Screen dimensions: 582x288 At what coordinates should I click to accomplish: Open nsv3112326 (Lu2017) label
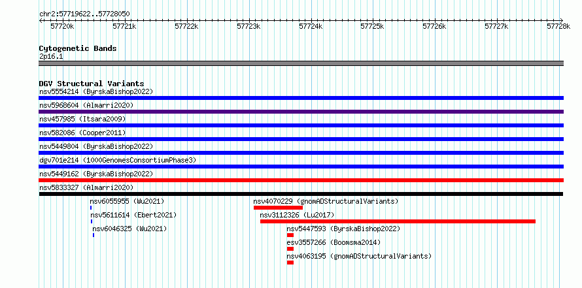(x=297, y=215)
